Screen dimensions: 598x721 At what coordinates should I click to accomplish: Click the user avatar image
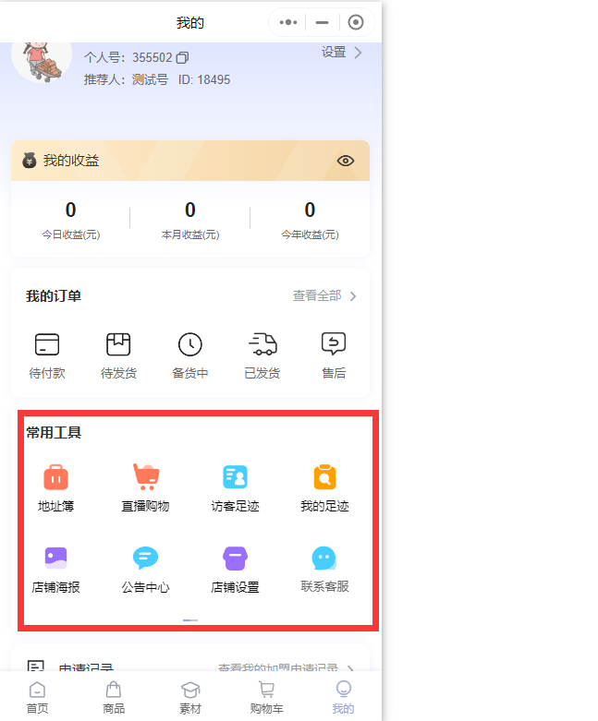tap(42, 57)
